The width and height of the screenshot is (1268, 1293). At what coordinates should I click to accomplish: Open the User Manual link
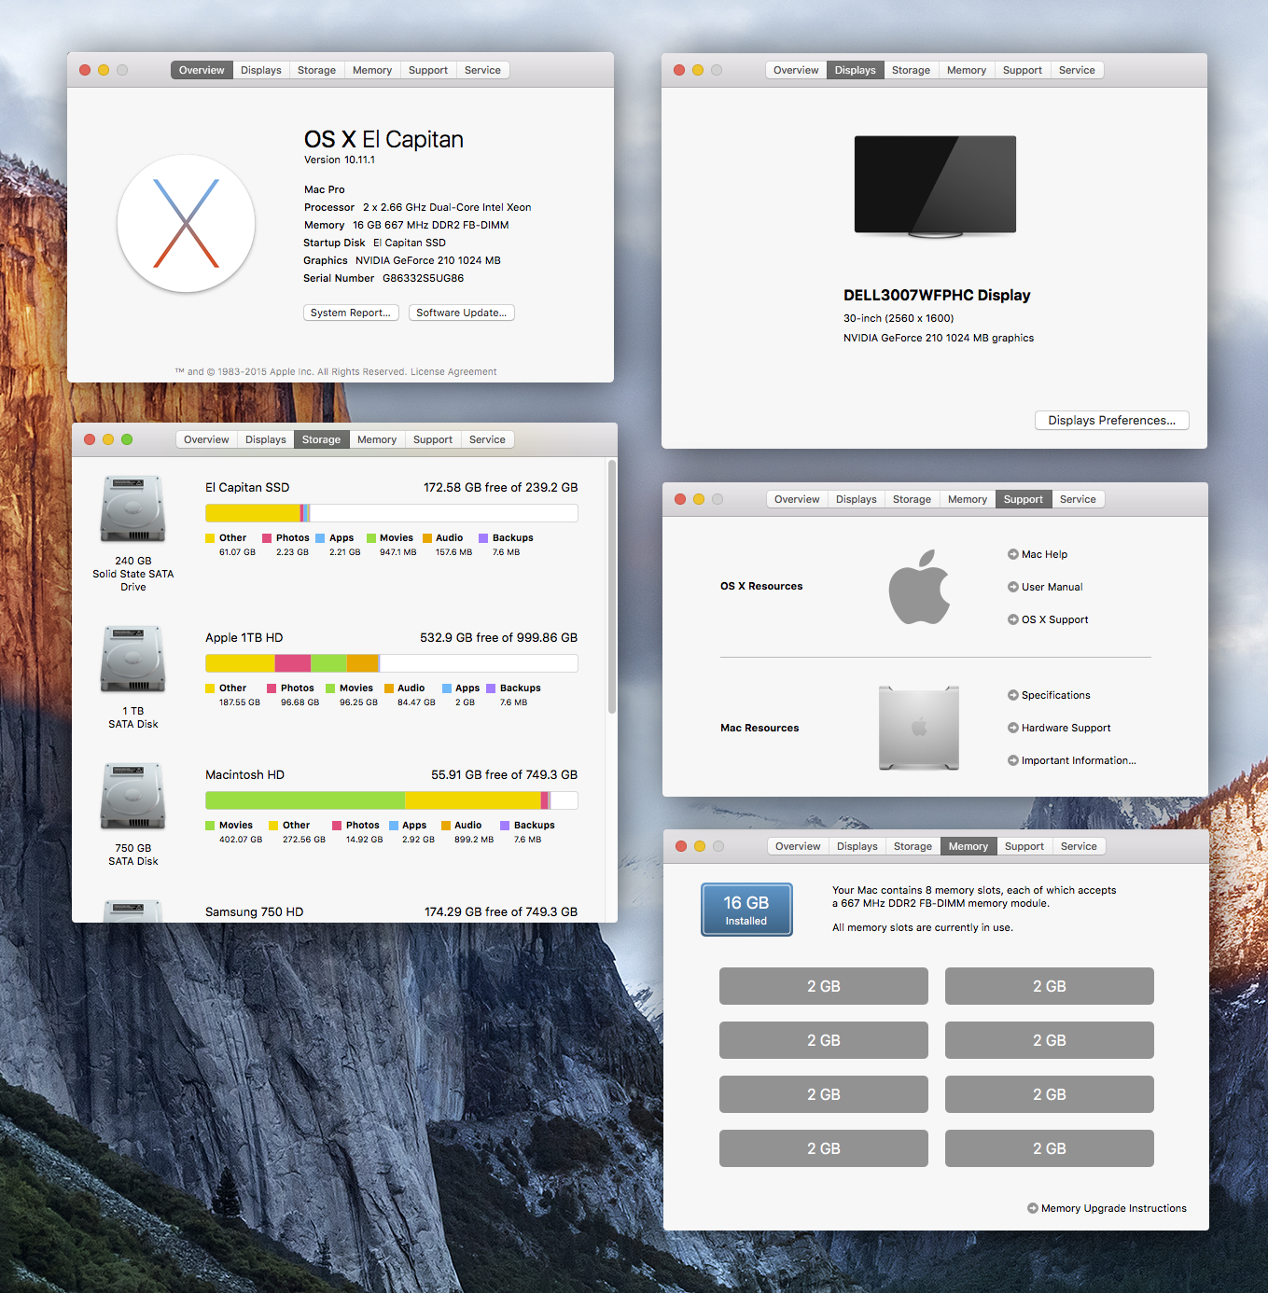(1052, 587)
